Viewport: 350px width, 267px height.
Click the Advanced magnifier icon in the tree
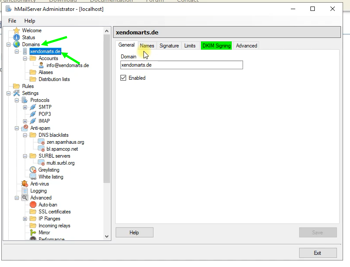click(x=25, y=198)
